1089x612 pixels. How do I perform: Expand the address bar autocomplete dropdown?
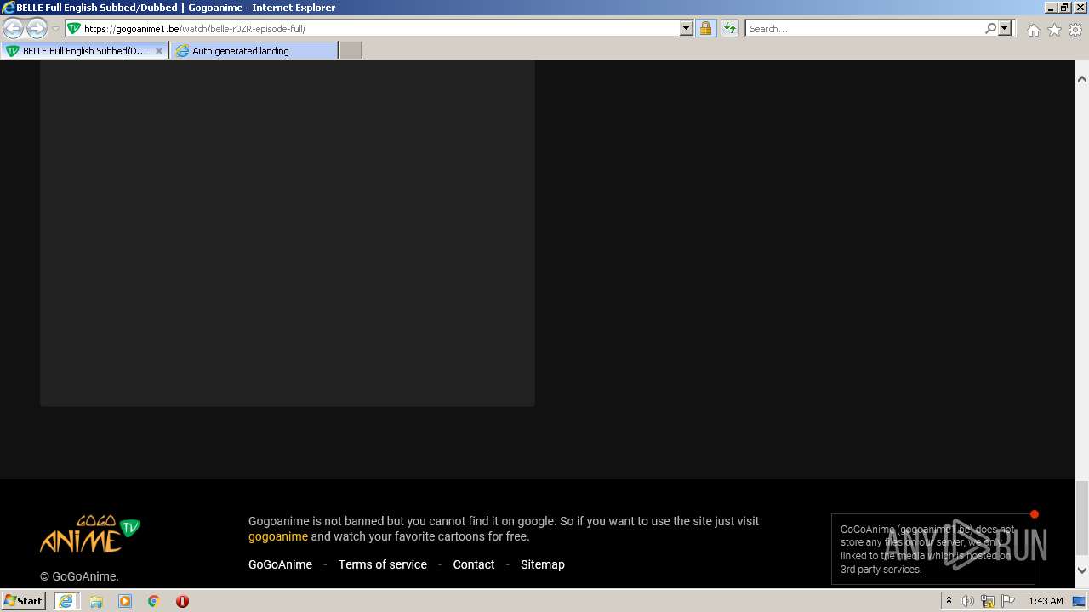point(687,28)
